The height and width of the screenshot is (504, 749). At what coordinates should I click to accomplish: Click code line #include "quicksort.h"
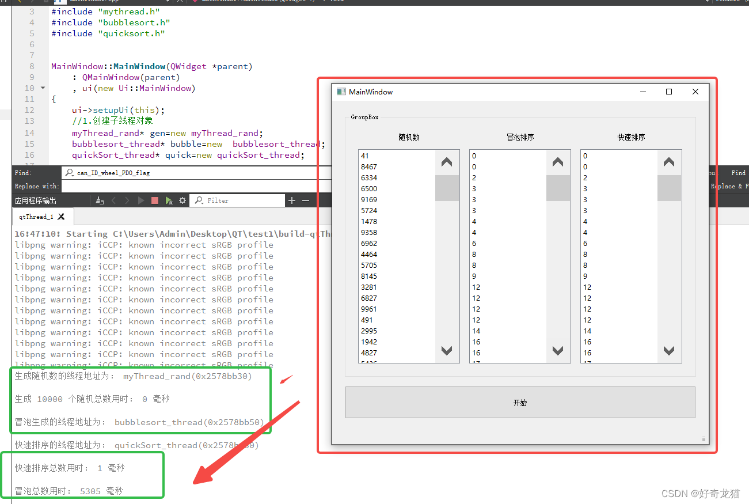click(108, 33)
